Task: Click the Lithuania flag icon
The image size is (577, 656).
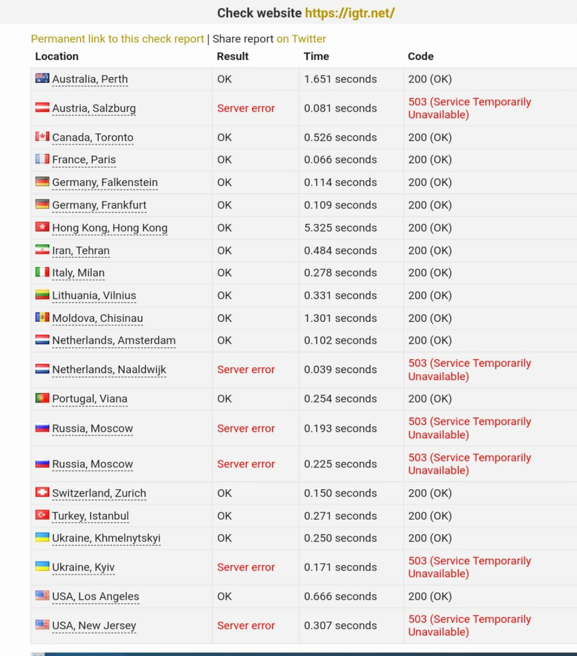Action: (42, 294)
